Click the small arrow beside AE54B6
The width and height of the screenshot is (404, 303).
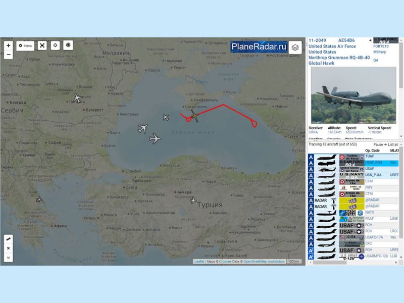click(370, 40)
